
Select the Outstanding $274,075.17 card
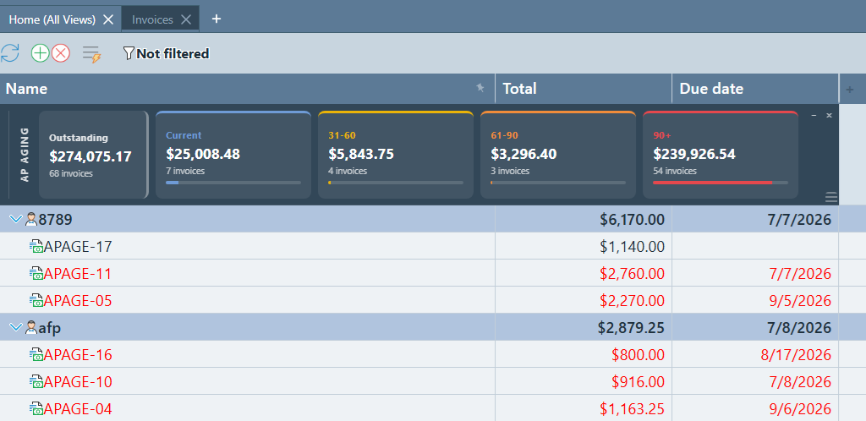pyautogui.click(x=93, y=155)
